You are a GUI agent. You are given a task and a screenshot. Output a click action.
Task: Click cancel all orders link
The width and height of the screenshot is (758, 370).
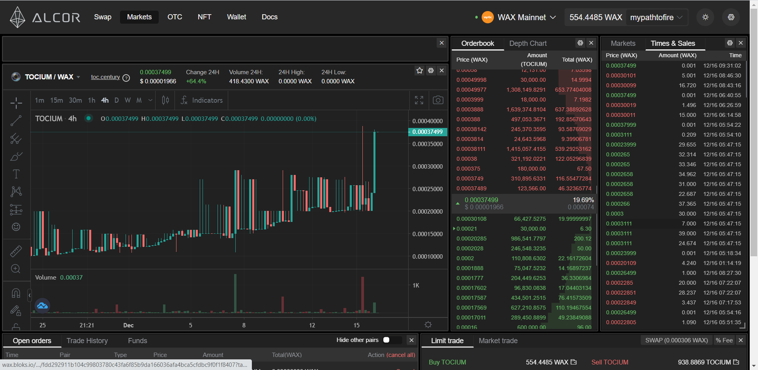point(401,355)
